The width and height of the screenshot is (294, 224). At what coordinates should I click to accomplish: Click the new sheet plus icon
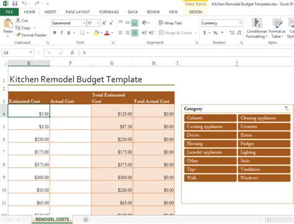[86, 220]
